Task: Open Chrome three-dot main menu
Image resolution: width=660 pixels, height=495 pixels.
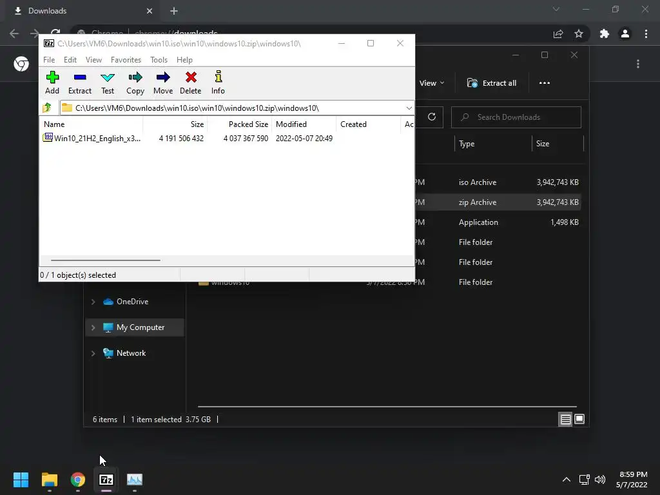Action: pyautogui.click(x=646, y=34)
